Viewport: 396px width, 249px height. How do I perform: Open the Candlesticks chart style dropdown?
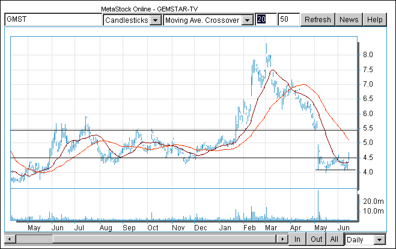point(132,20)
